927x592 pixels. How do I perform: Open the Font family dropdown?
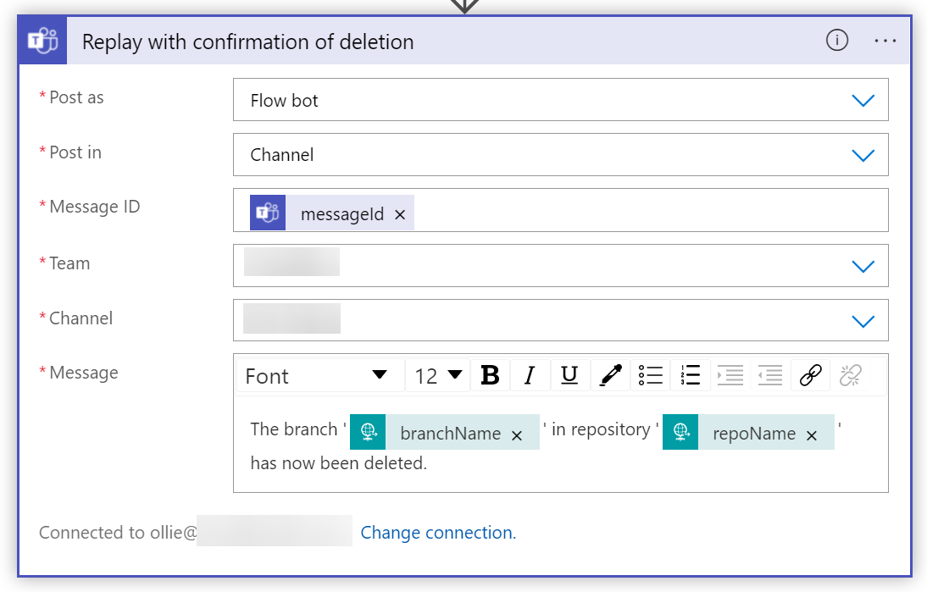coord(319,374)
